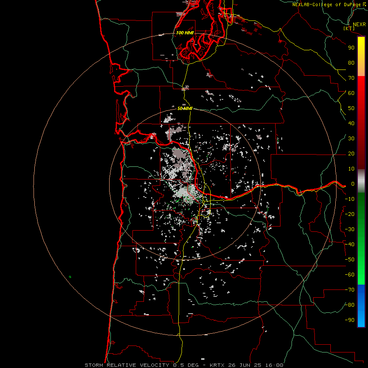Viewport: 368px width, 368px height.
Task: Click the positive 10 value on the velocity scale
Action: coord(351,169)
